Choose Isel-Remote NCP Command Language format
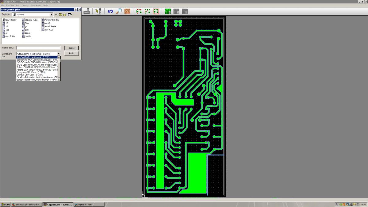Image resolution: width=368 pixels, height=207 pixels. click(x=37, y=60)
